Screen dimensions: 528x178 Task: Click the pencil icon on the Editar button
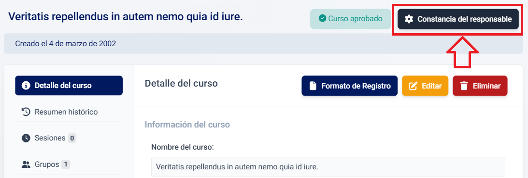coord(413,86)
